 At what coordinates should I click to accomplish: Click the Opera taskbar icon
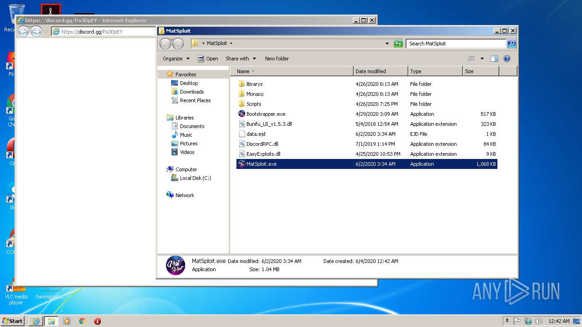tap(97, 321)
